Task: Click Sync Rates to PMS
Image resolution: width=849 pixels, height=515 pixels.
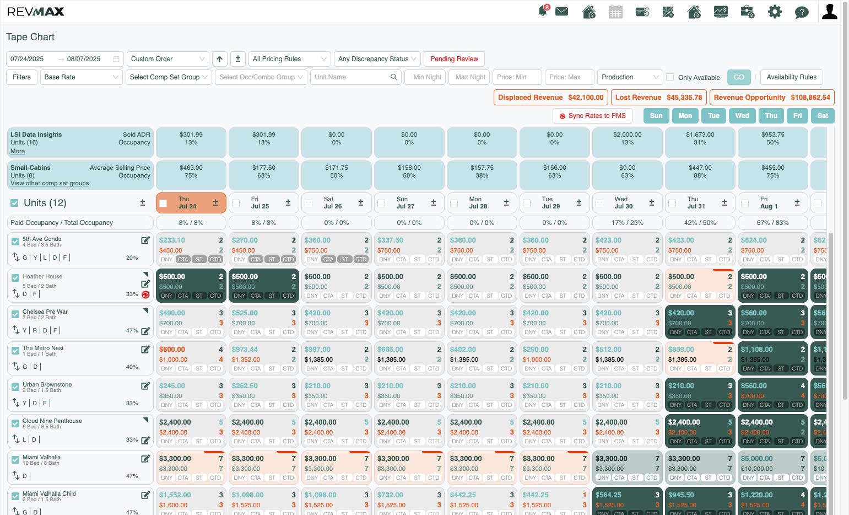Action: click(592, 116)
